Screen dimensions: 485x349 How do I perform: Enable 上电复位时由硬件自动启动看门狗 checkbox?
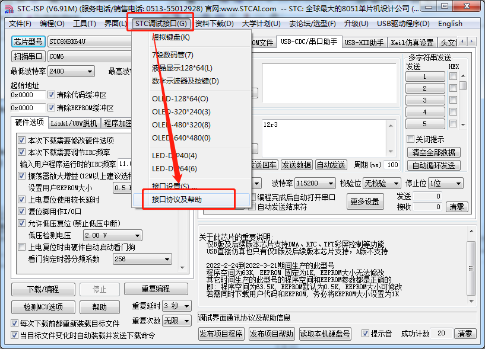tap(21, 247)
